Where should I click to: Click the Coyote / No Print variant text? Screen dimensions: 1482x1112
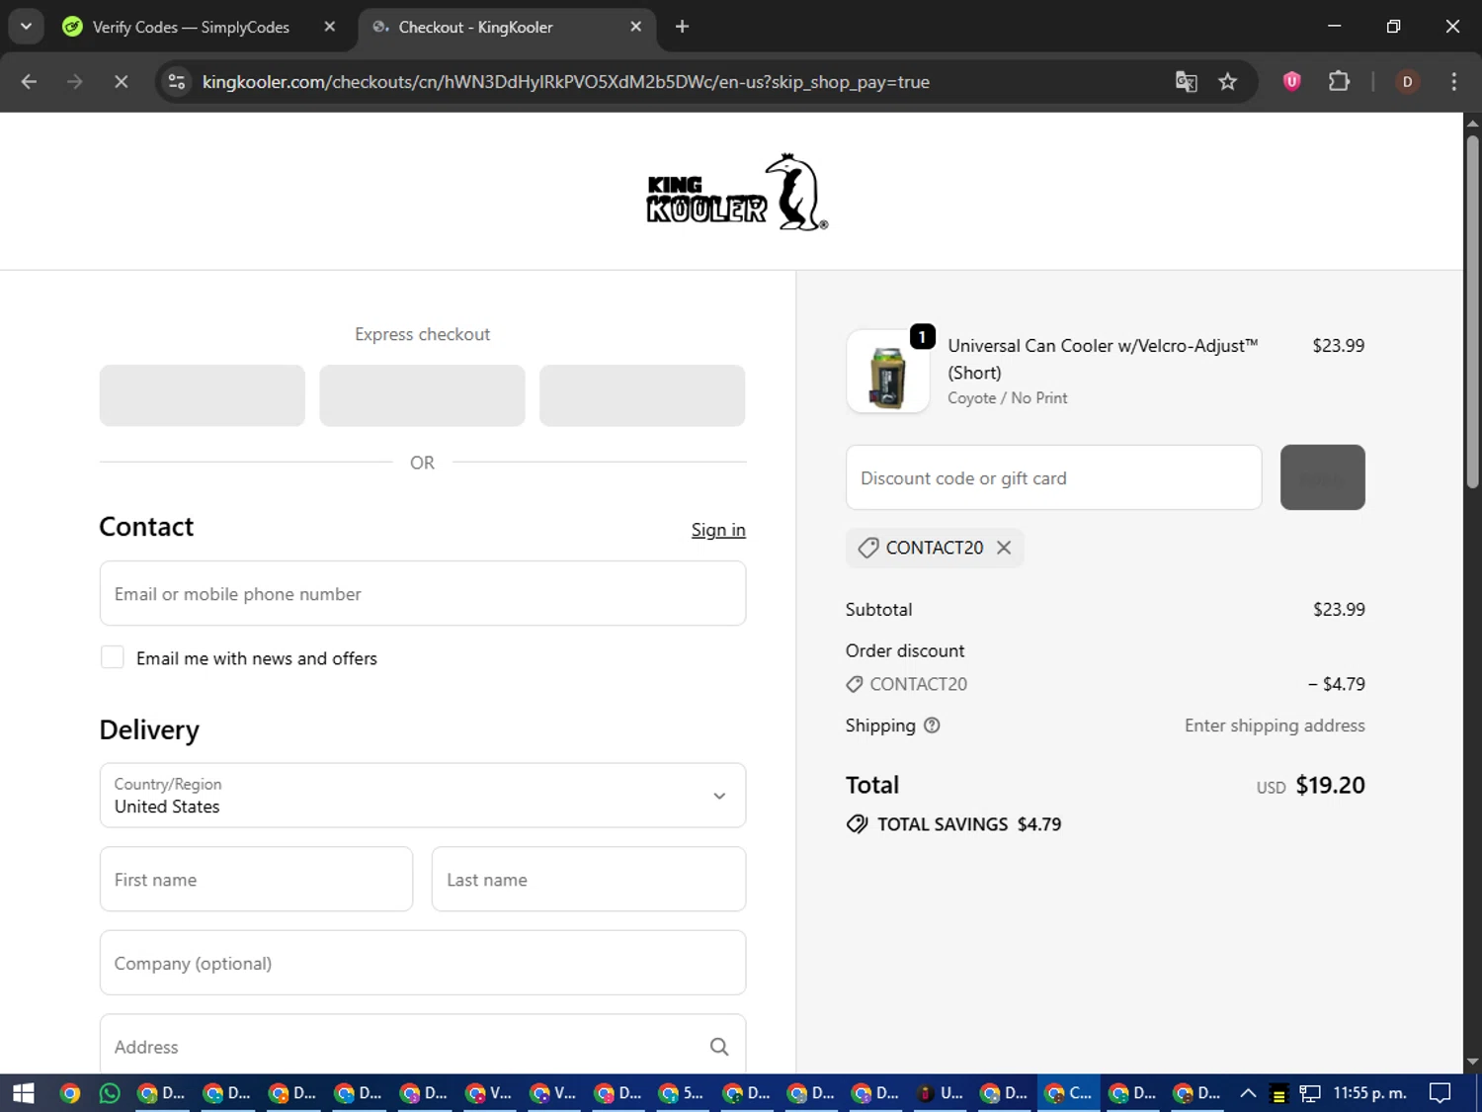(x=1007, y=397)
